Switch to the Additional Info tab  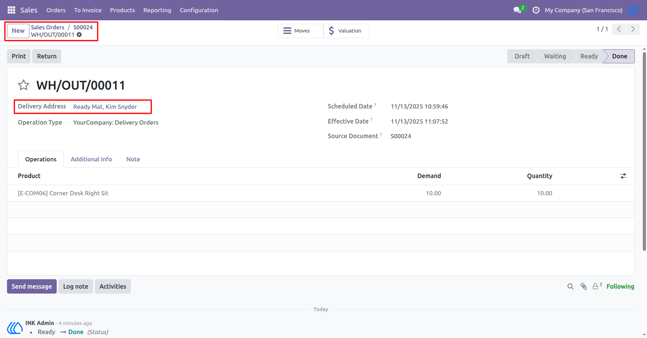pyautogui.click(x=91, y=159)
